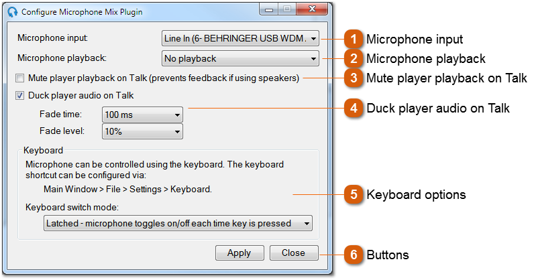This screenshot has height=280, width=538.
Task: Uncheck Duck player audio on Talk
Action: click(x=20, y=96)
